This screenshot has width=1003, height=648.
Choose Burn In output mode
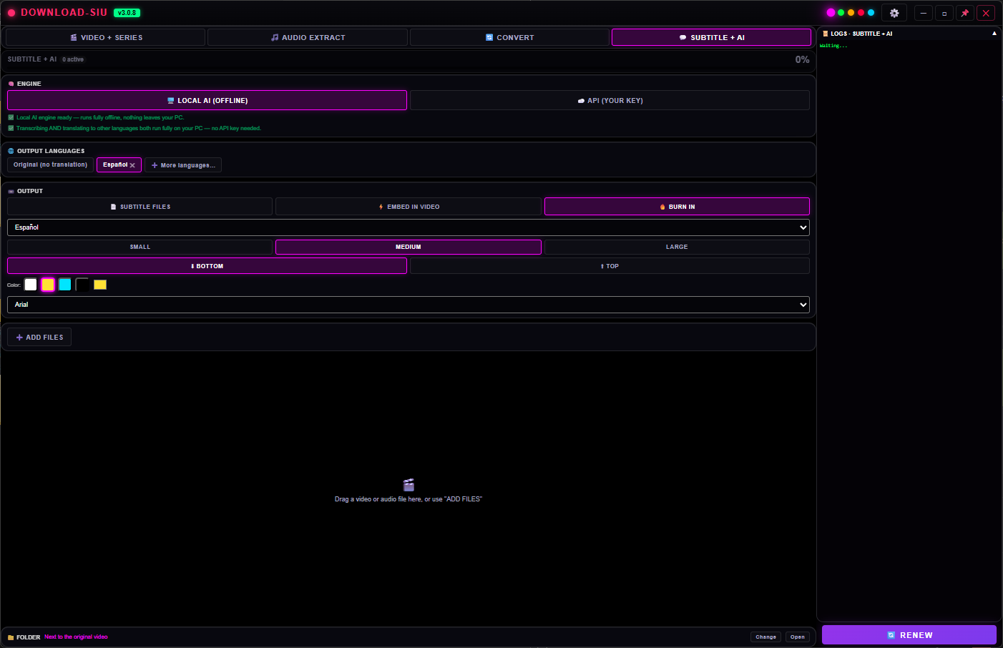(677, 207)
